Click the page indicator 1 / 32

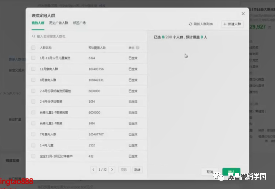(103, 169)
